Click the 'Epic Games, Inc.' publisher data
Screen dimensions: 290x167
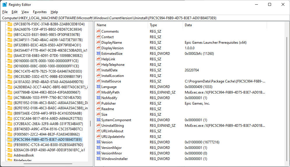197,103
